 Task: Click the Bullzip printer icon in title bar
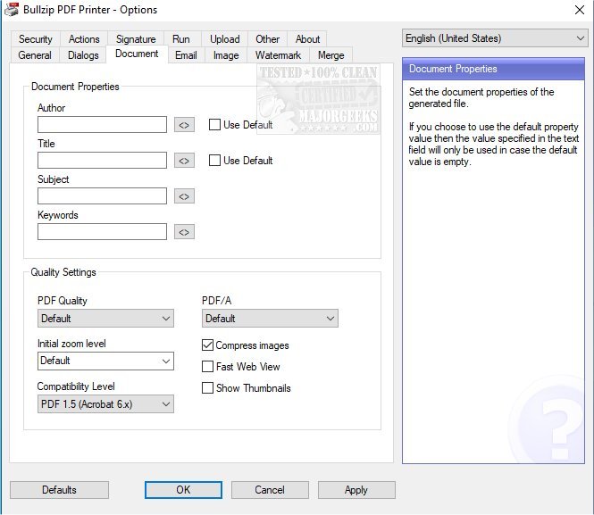[12, 10]
